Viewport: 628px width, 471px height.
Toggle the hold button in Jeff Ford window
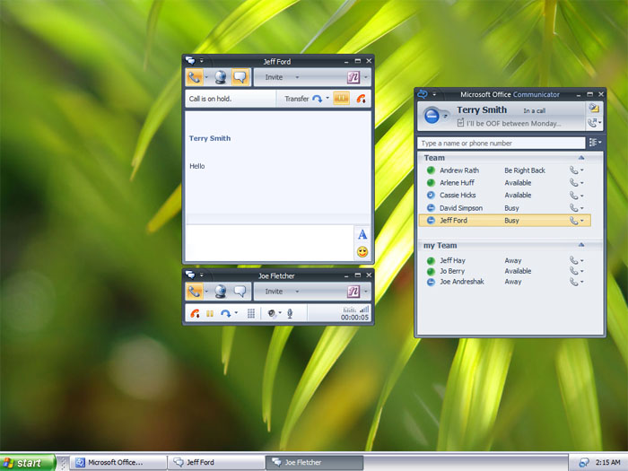pyautogui.click(x=341, y=99)
